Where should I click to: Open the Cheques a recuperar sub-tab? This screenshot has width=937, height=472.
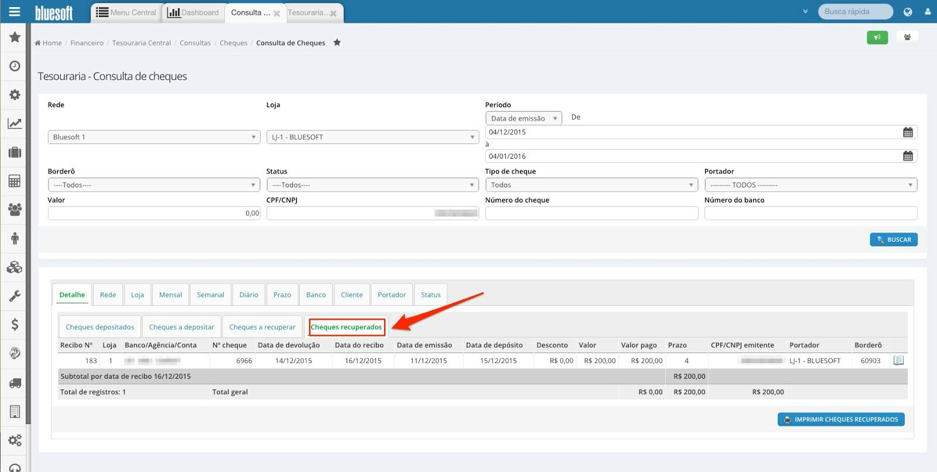pos(262,327)
